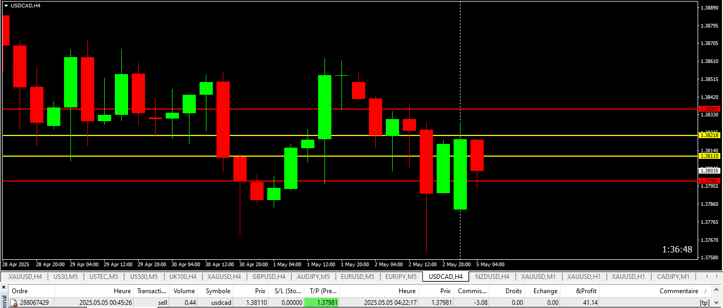This screenshot has height=308, width=723.
Task: Sort by the &Profit column header
Action: pyautogui.click(x=580, y=291)
